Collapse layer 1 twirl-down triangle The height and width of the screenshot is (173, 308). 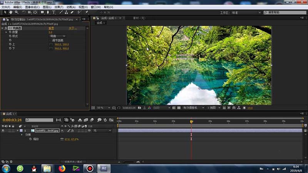[17, 131]
